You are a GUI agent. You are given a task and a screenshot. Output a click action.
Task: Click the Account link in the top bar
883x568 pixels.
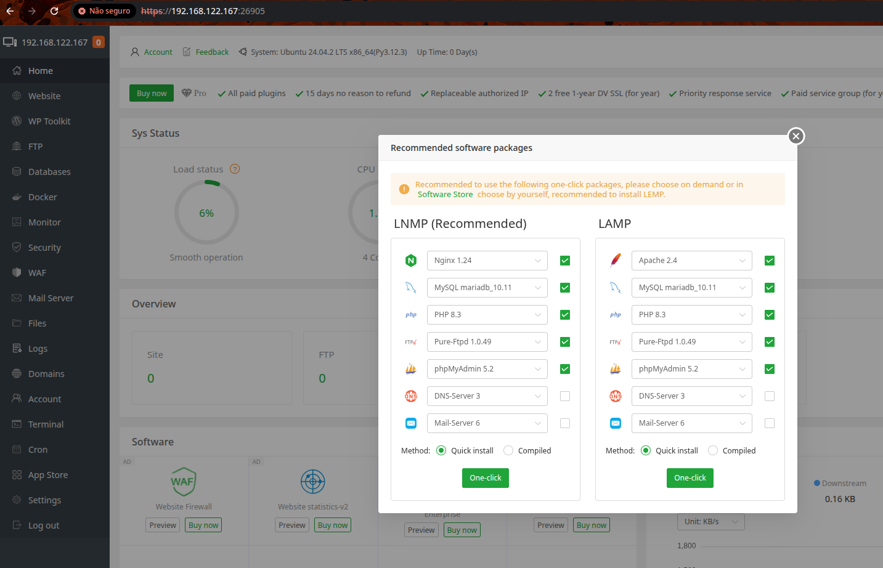(x=158, y=52)
